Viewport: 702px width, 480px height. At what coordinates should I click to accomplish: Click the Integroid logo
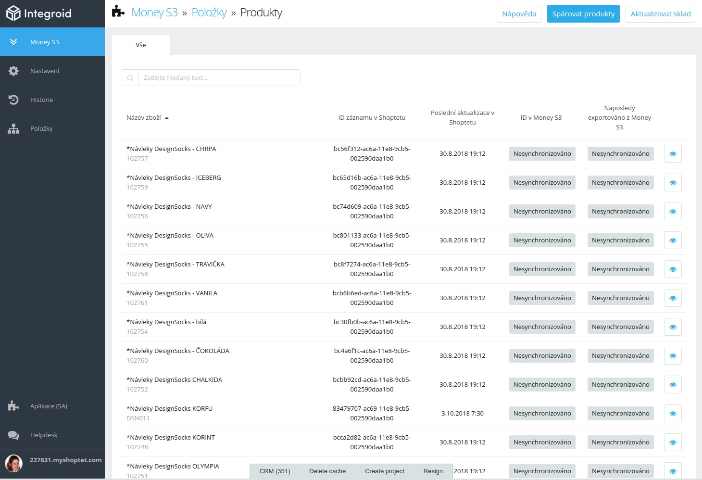tap(38, 13)
